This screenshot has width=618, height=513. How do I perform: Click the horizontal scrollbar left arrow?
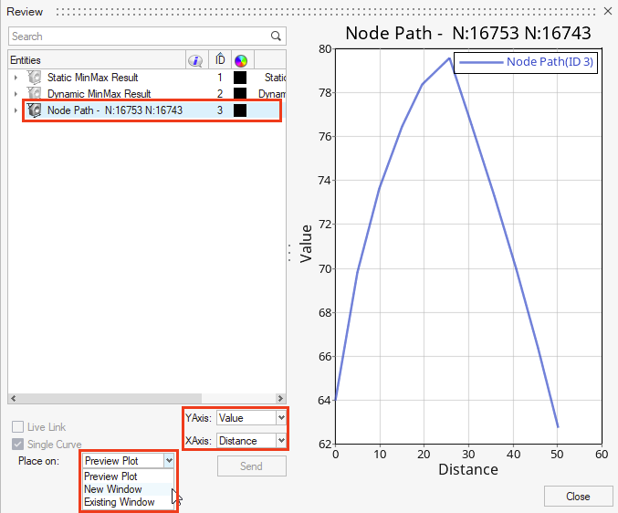tap(14, 398)
